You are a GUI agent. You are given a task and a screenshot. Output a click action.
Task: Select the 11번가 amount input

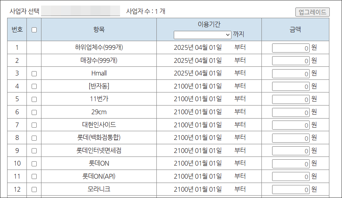(x=291, y=99)
